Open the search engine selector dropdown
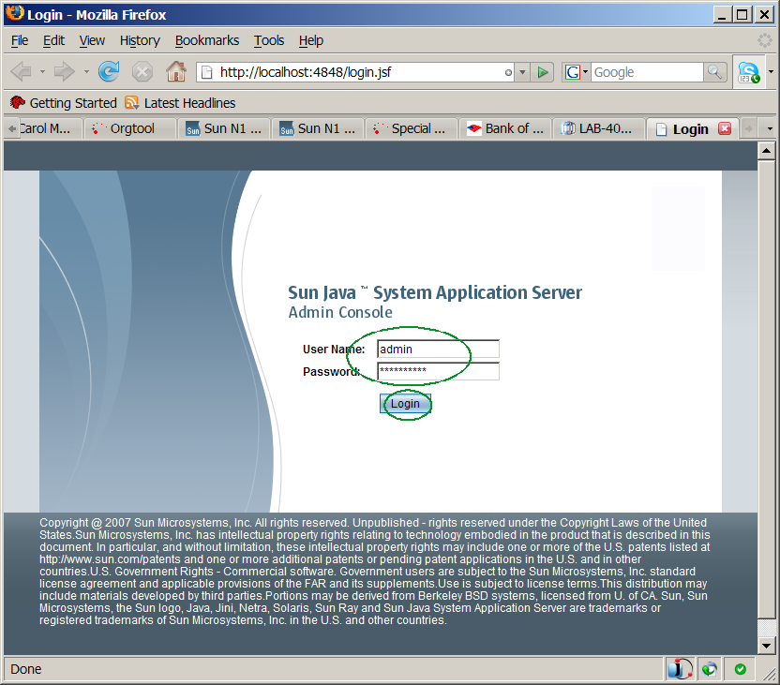Image resolution: width=780 pixels, height=685 pixels. click(586, 72)
